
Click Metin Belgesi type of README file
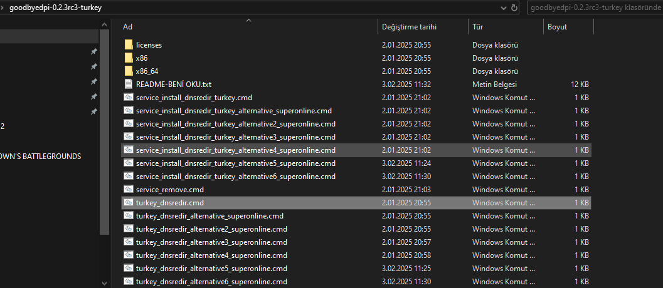(x=494, y=84)
